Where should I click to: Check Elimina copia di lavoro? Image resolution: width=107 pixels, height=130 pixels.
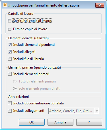[x=10, y=29]
